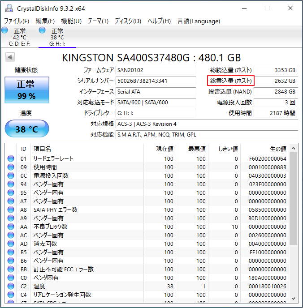Click the status icon for row ID B5
The image size is (303, 308).
coord(11,252)
